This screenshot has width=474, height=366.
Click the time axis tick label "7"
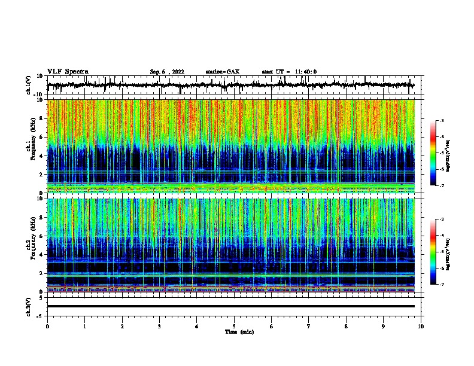[309, 327]
